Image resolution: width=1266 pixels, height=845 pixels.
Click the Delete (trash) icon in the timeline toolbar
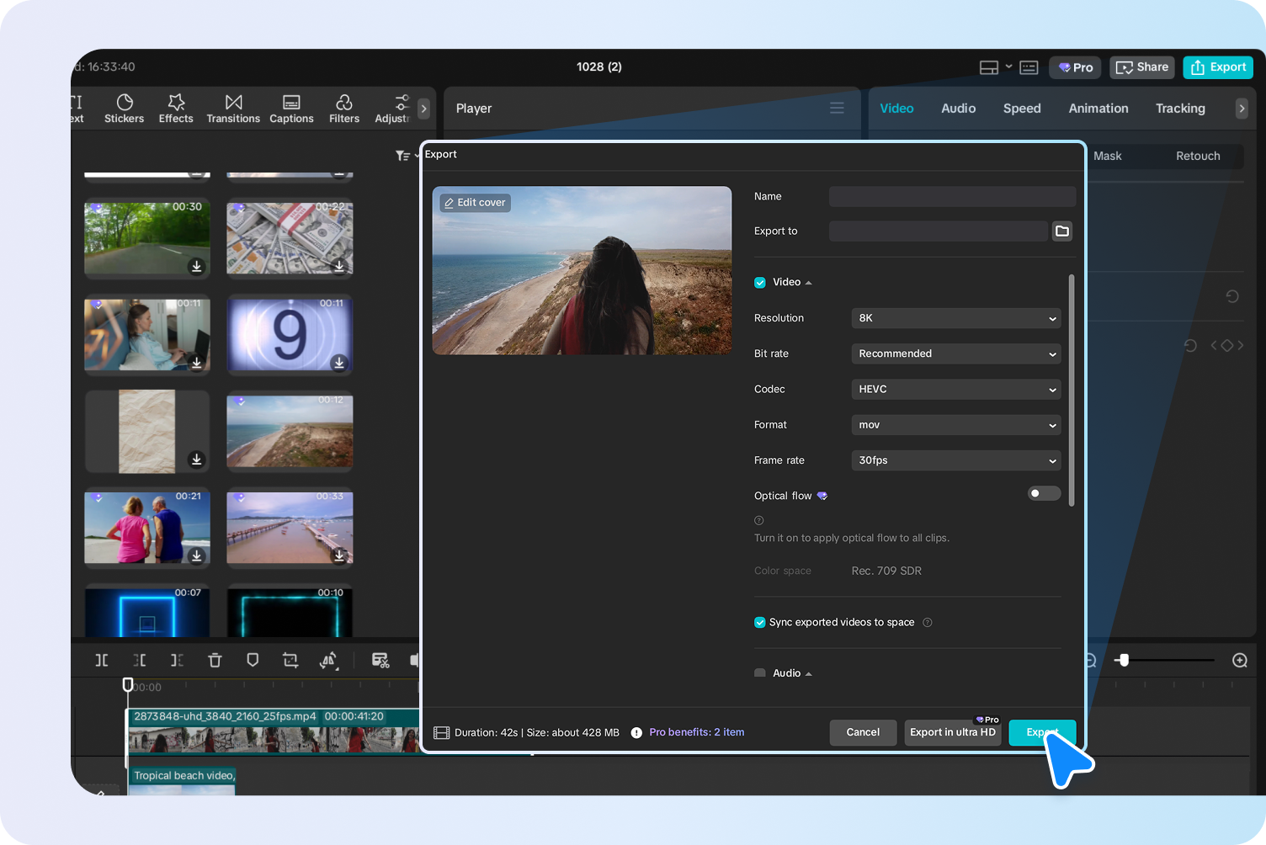pos(215,660)
